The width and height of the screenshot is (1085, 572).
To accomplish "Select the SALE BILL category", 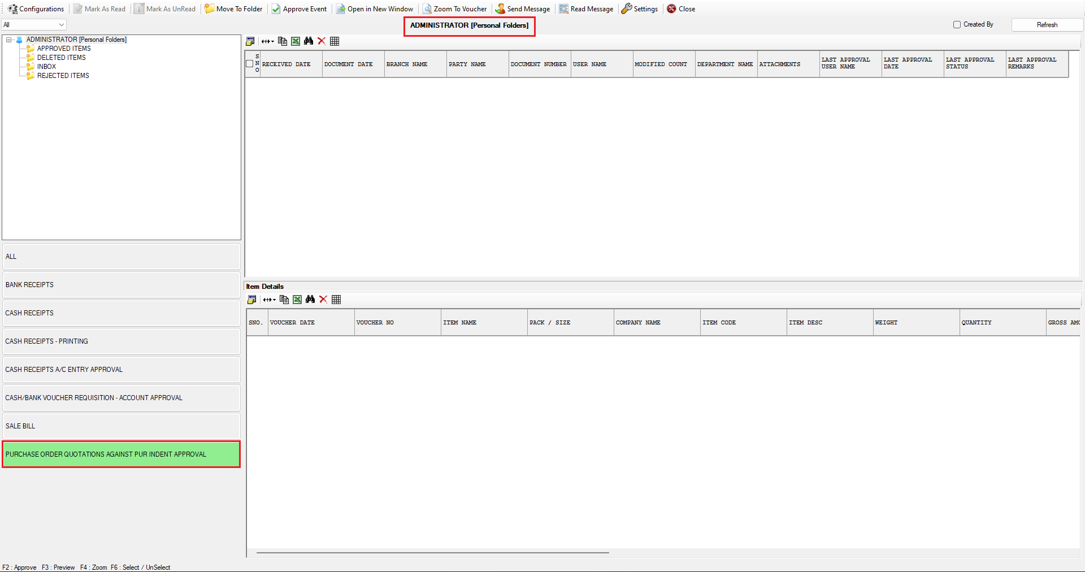I will coord(121,426).
